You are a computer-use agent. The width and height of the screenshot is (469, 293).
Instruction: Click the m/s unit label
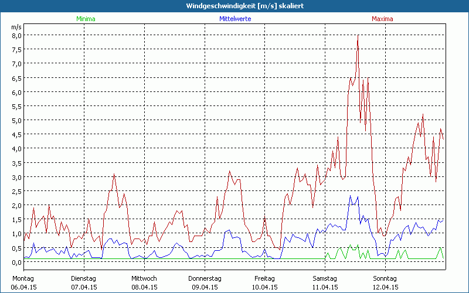click(x=16, y=27)
